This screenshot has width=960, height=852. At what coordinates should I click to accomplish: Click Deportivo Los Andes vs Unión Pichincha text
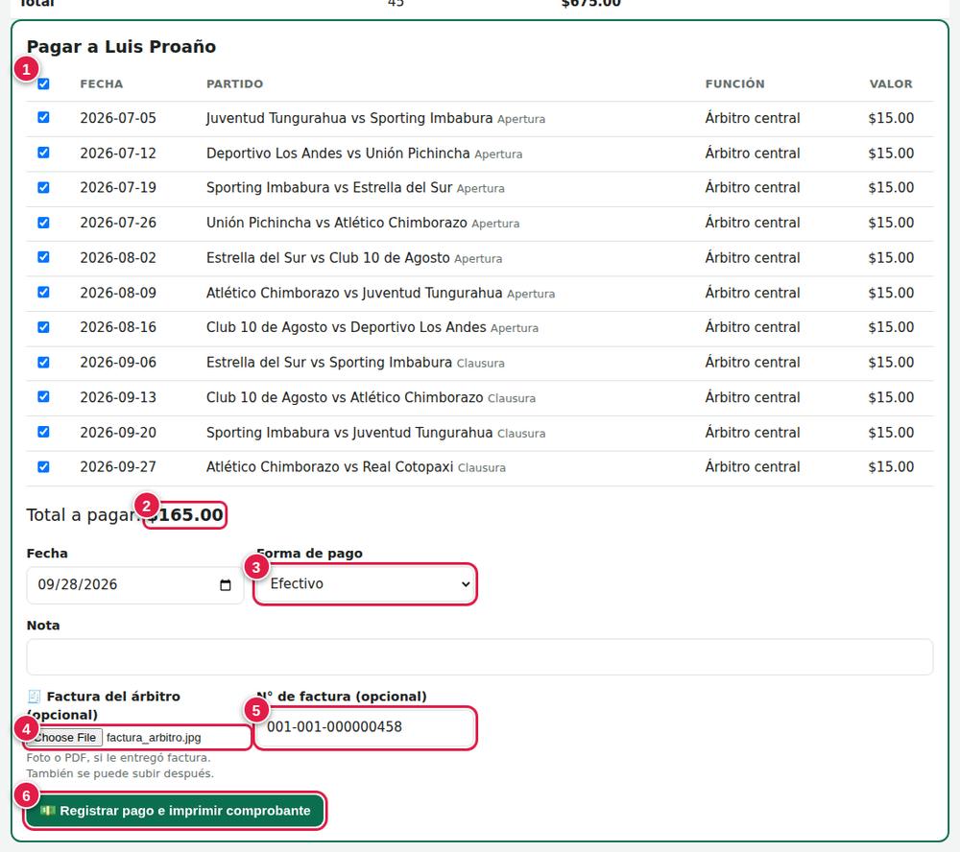click(x=338, y=153)
